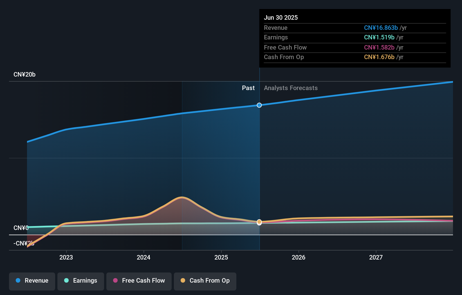Click the CN¥16.863b Revenue value in tooltip
The width and height of the screenshot is (462, 295).
(381, 28)
